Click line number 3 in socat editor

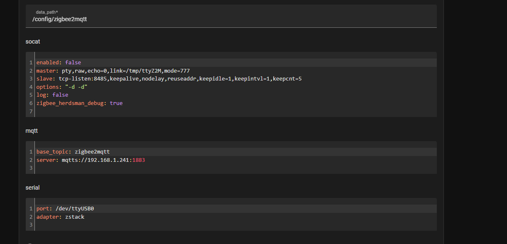(31, 78)
